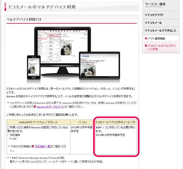
Task: Click the ご利用にあたっては条件がございます sentence
Action: tap(42, 115)
